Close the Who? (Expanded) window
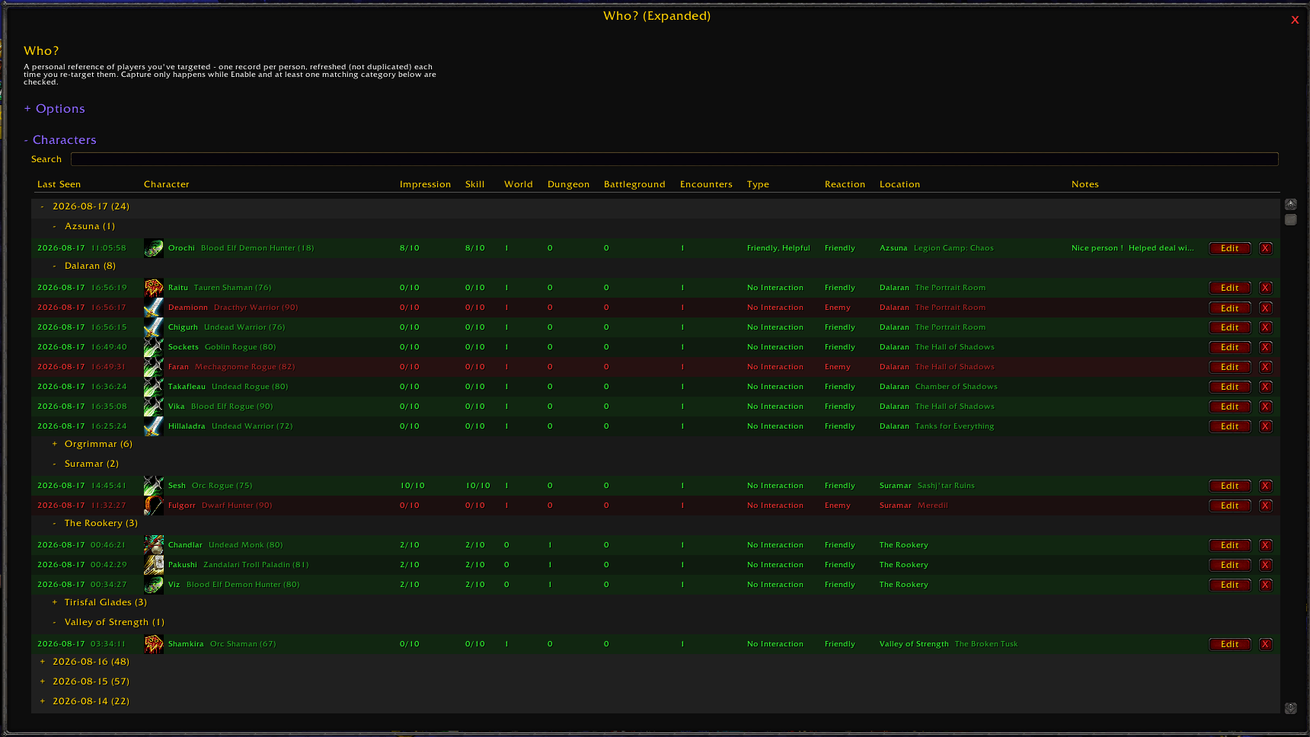Image resolution: width=1310 pixels, height=737 pixels. [x=1295, y=20]
